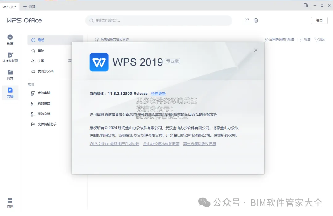Screen dimensions: 333x216
Task: Click the 新建 new tab button
Action: pyautogui.click(x=30, y=7)
